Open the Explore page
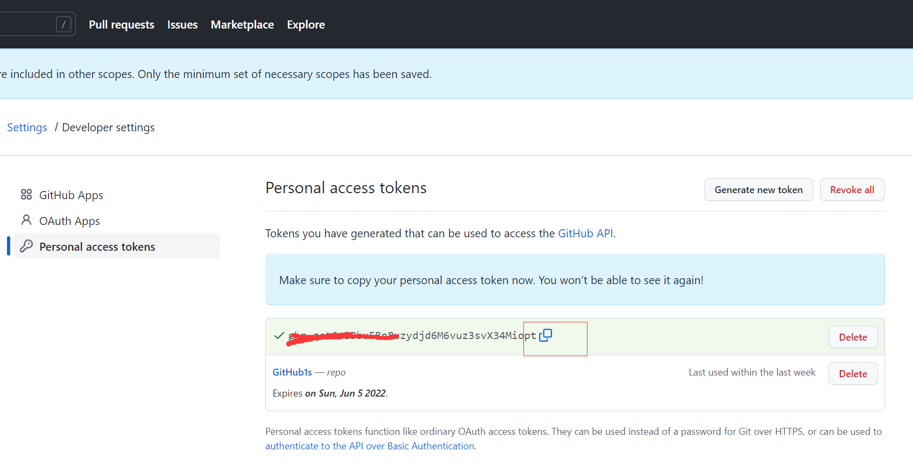The height and width of the screenshot is (466, 913). (306, 25)
